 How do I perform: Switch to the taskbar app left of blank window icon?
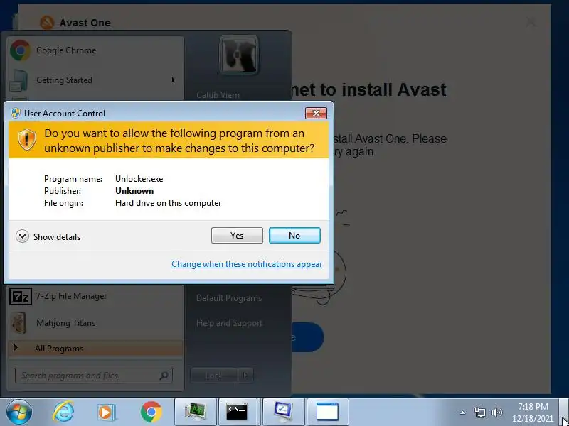[283, 412]
